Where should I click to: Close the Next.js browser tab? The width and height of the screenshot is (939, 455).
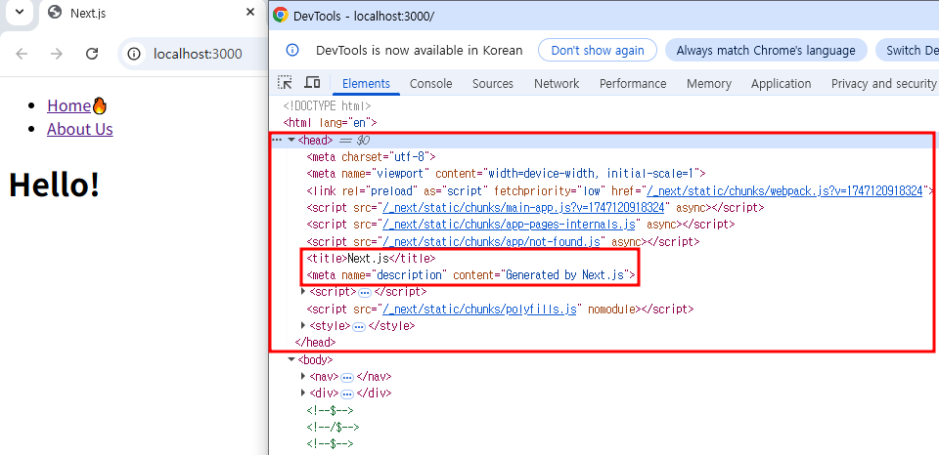click(250, 12)
